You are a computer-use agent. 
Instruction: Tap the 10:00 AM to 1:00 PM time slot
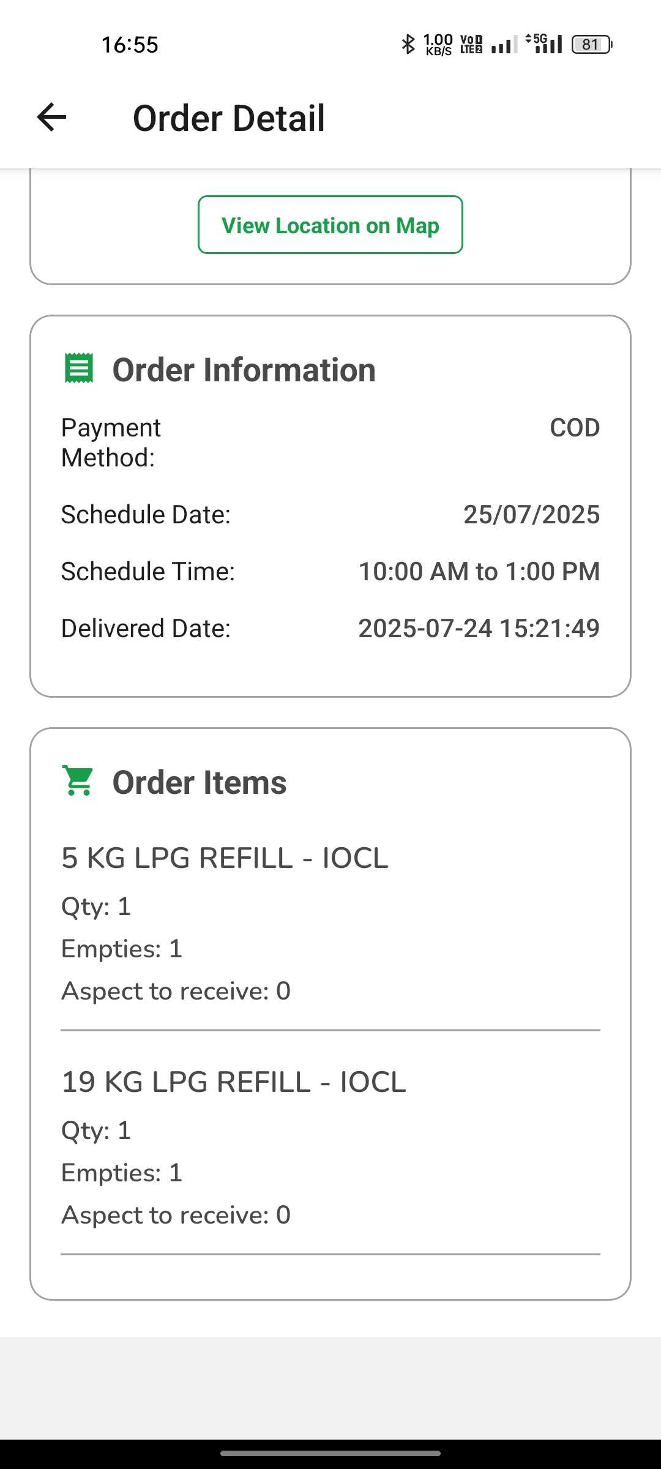(479, 572)
